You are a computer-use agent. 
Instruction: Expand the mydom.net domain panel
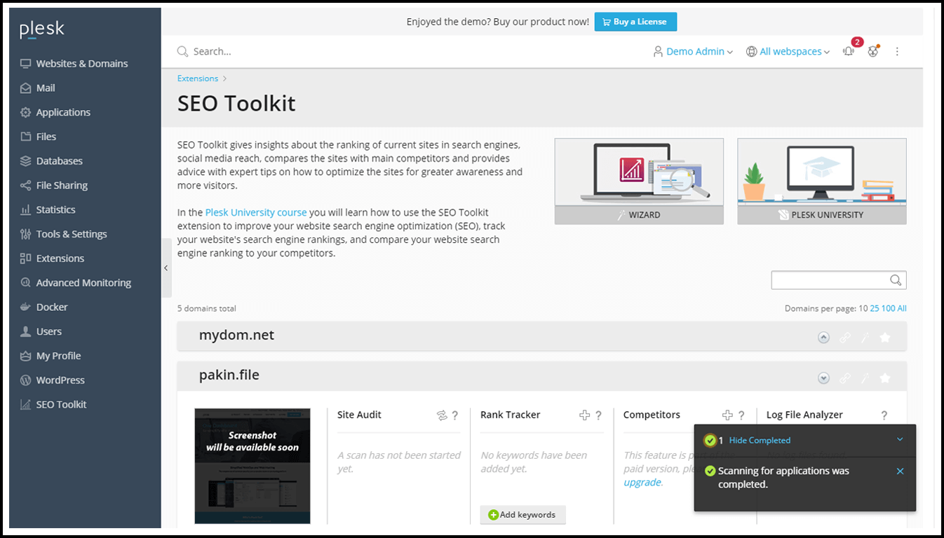[x=824, y=338]
